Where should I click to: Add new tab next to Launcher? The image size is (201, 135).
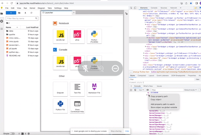click(x=74, y=13)
